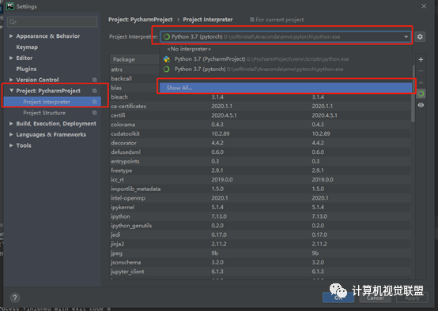Select the ca-certificates package row
This screenshot has width=438, height=311.
click(x=260, y=107)
